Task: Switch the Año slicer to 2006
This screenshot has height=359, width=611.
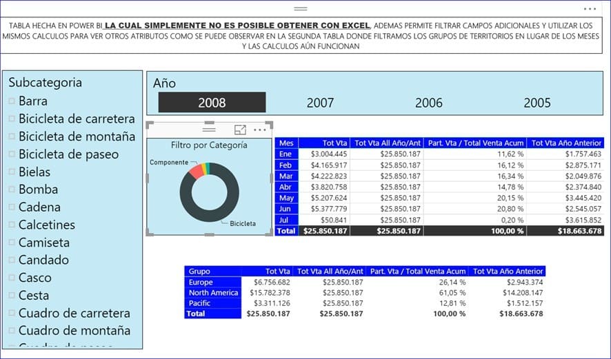Action: (428, 103)
